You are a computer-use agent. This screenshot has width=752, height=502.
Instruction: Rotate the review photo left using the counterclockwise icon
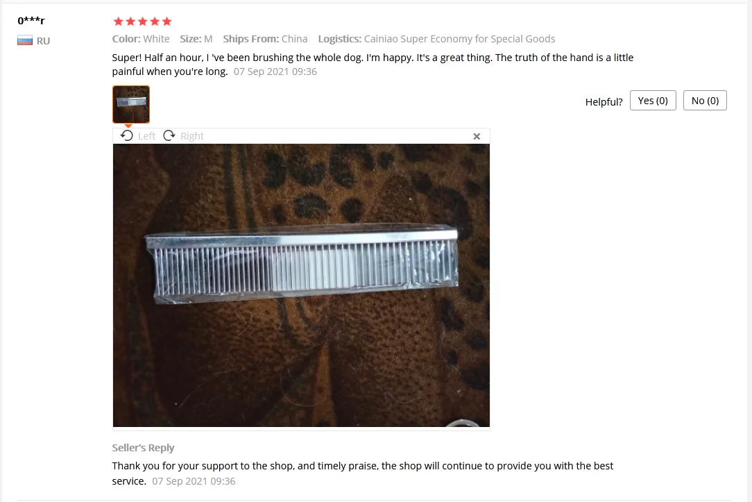coord(127,136)
